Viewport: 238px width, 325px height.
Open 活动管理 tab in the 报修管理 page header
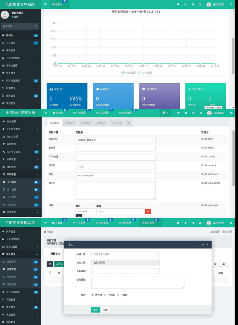pyautogui.click(x=125, y=223)
